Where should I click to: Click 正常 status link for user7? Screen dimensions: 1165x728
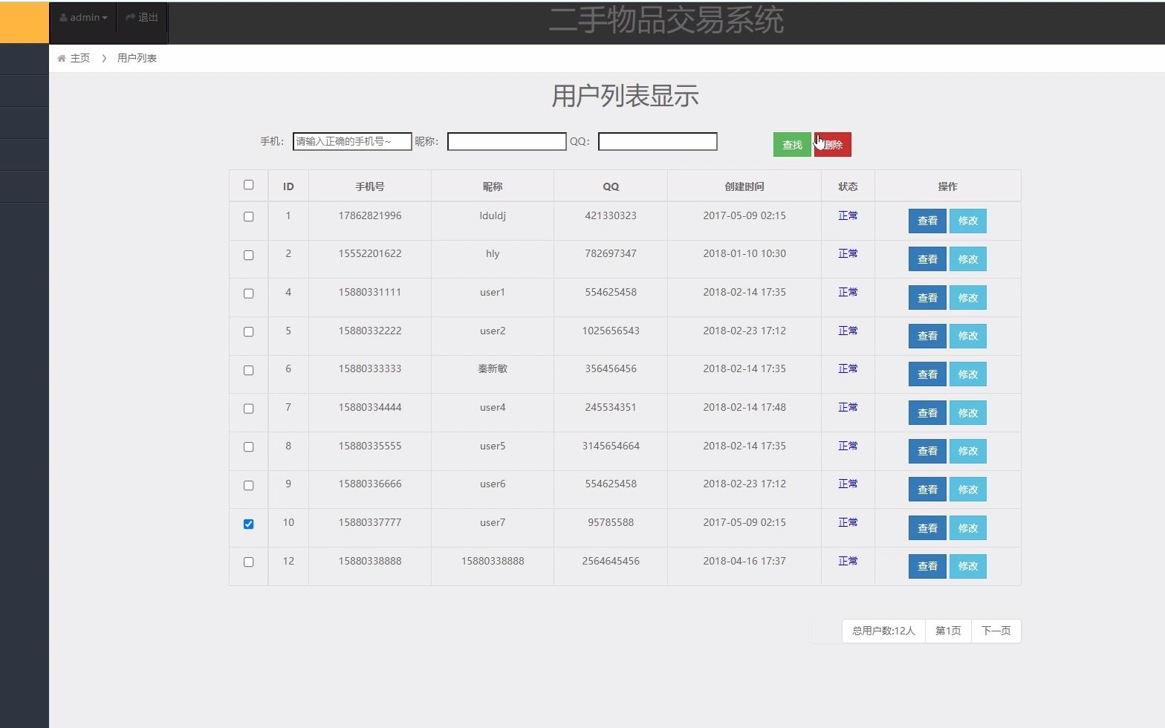[x=848, y=522]
